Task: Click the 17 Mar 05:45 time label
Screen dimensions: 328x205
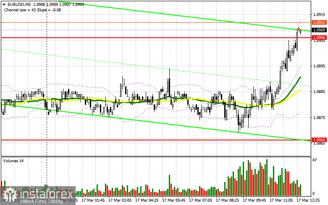Action: pyautogui.click(x=173, y=200)
